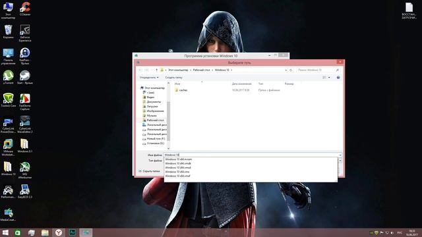Open EasyBCD 2.3 desktop shortcut
Image resolution: width=422 pixels, height=237 pixels.
[25, 192]
